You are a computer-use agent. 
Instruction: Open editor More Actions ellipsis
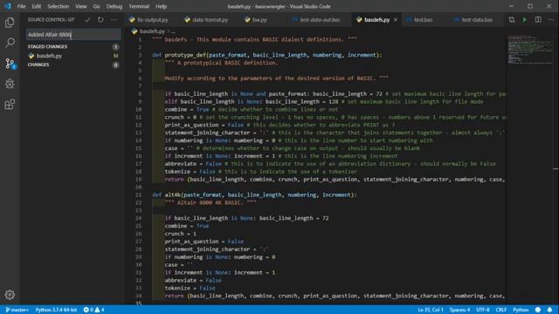point(551,19)
